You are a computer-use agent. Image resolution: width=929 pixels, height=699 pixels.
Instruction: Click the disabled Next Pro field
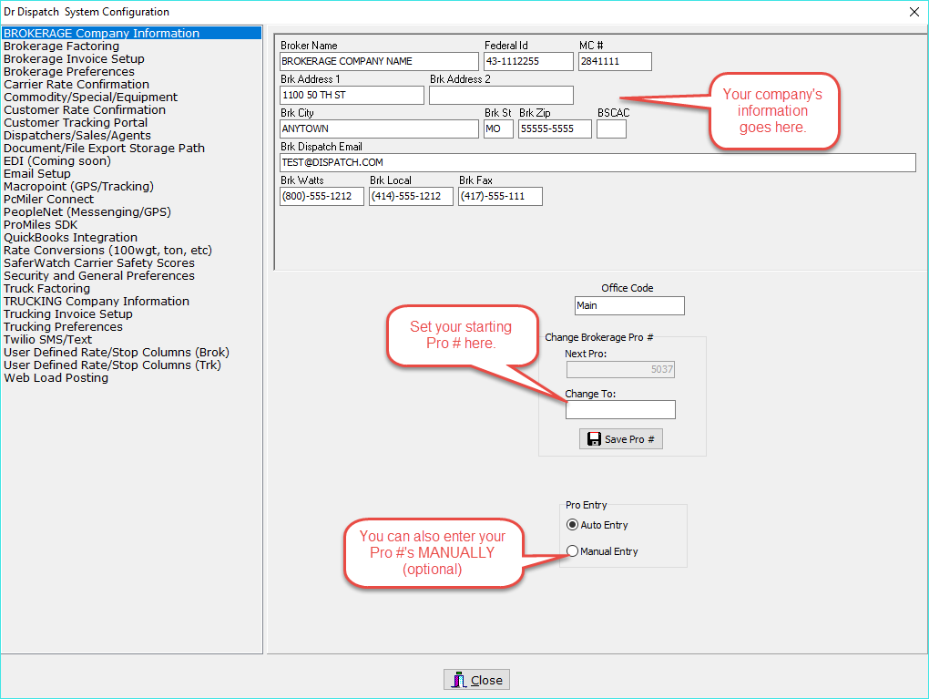pyautogui.click(x=620, y=369)
